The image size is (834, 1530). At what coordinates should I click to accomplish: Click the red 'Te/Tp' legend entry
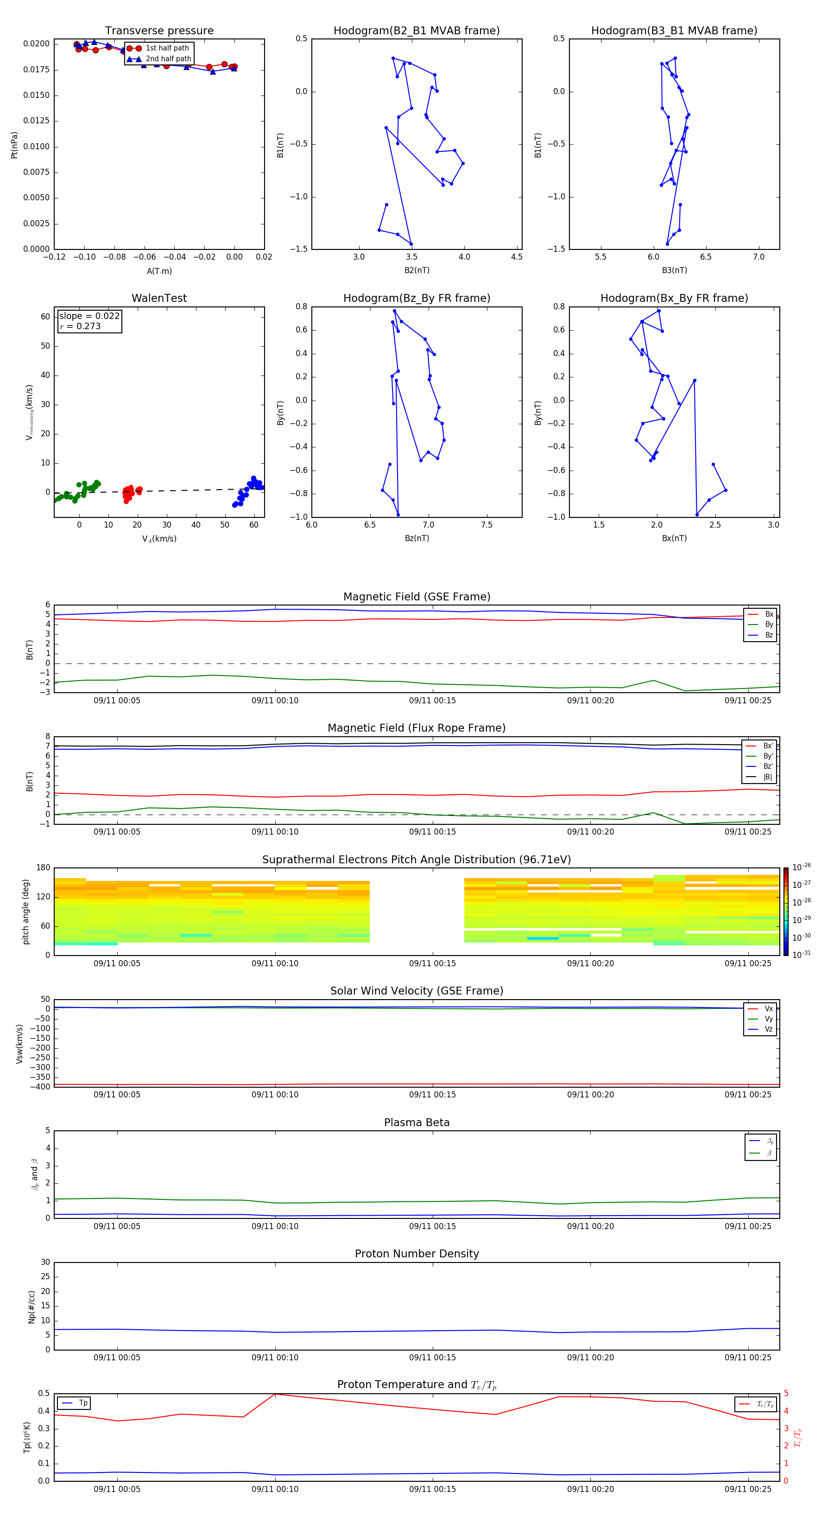tap(756, 1404)
